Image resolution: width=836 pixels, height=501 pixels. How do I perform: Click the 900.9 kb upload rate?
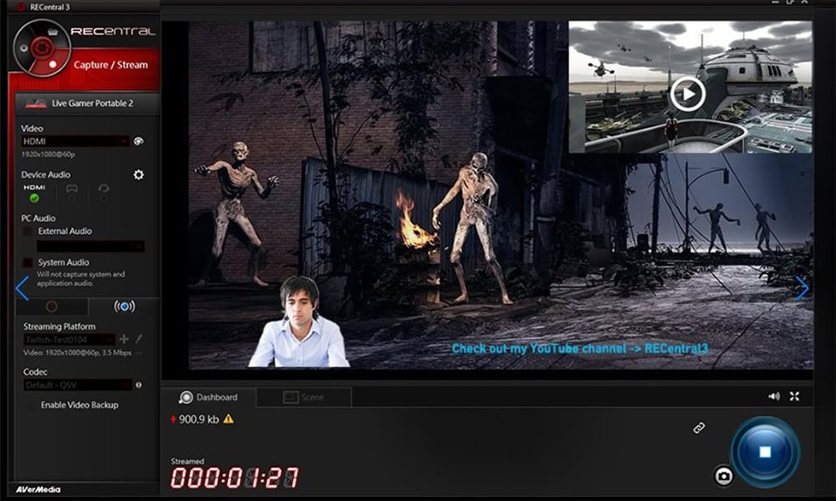tap(198, 419)
